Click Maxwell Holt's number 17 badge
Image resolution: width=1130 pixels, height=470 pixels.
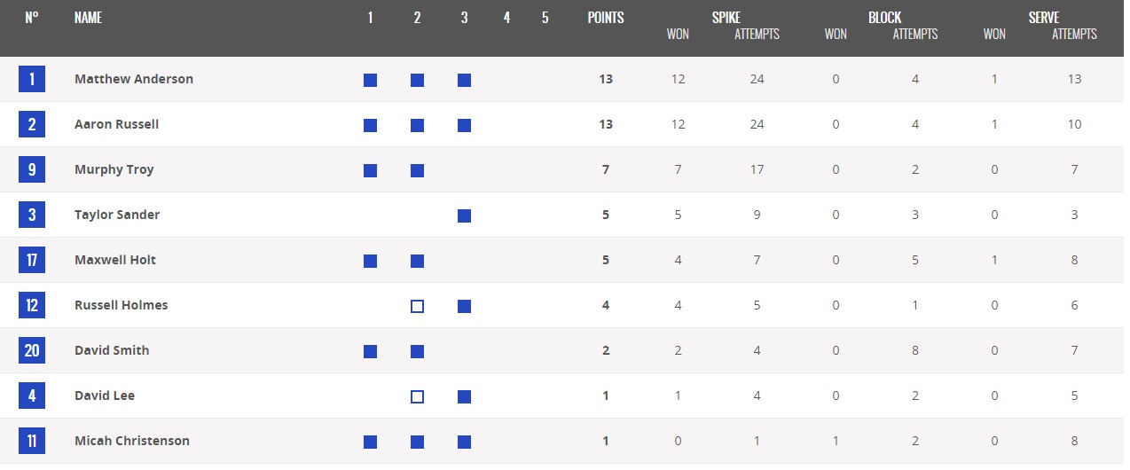(x=32, y=261)
